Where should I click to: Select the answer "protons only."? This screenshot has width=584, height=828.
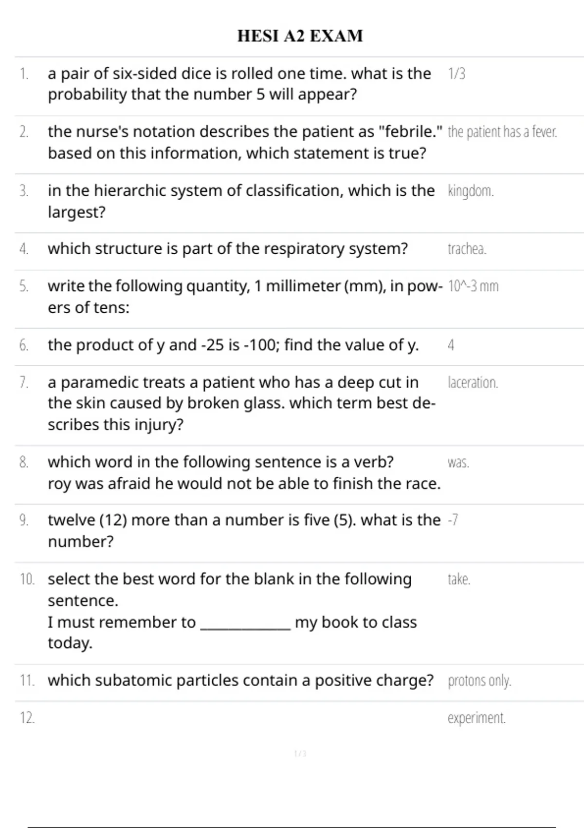point(479,680)
